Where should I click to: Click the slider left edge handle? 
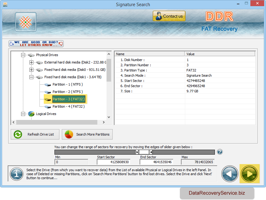(137, 152)
